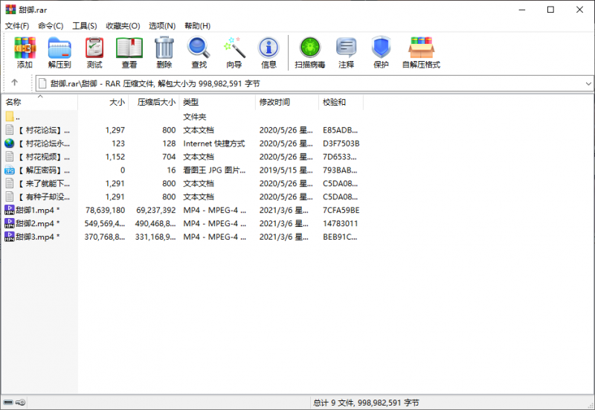Open the View (查看) toolbar icon
Image resolution: width=595 pixels, height=410 pixels.
coord(129,52)
